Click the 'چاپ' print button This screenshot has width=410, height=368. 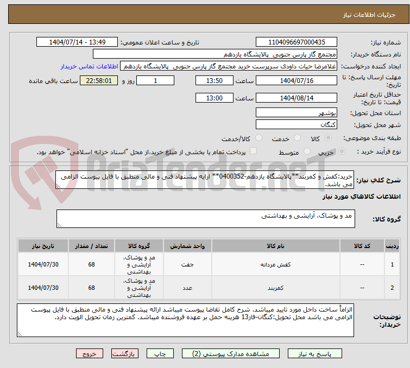[x=160, y=354]
